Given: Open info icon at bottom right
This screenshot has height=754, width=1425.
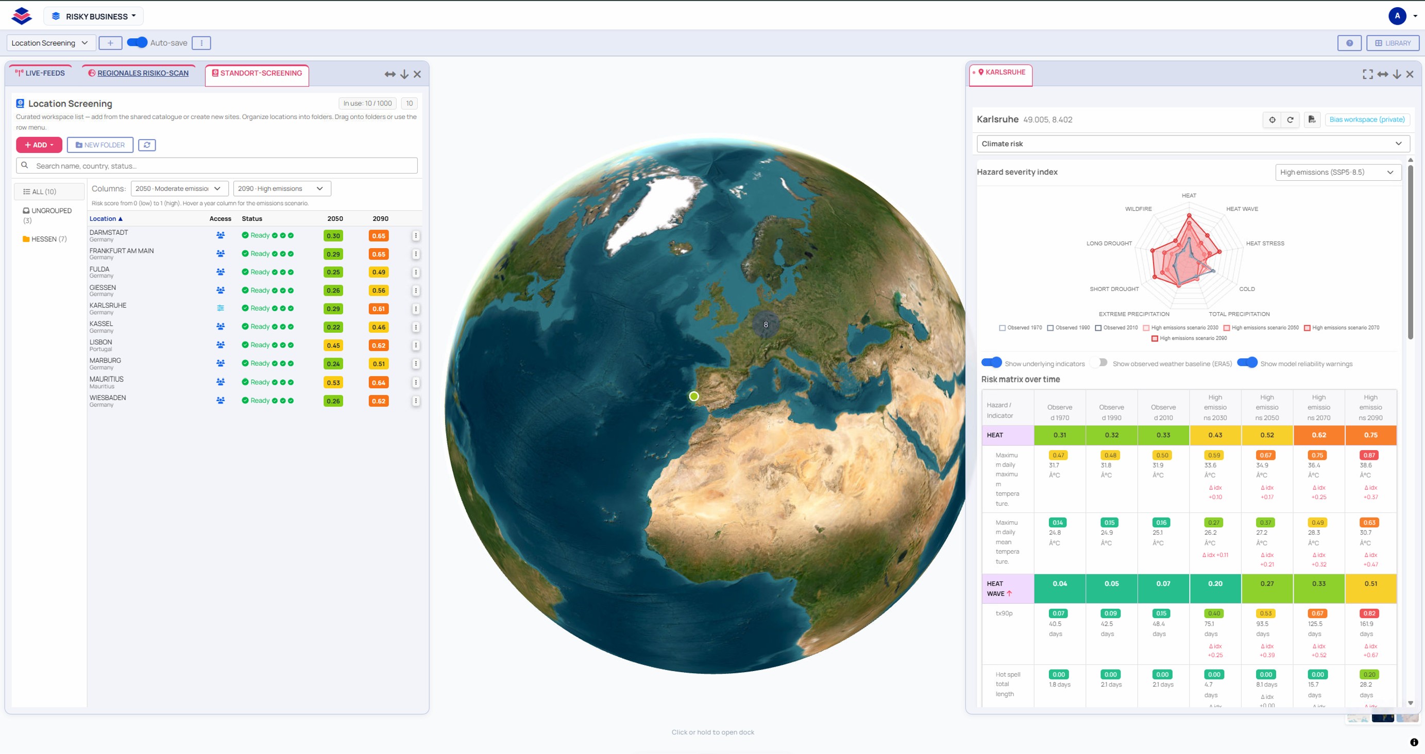Looking at the screenshot, I should pos(1414,742).
